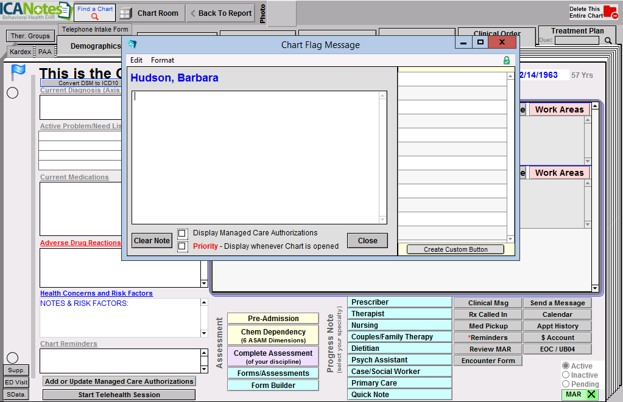The height and width of the screenshot is (402, 623).
Task: Click the red Delete Entire Chart folder icon
Action: (x=610, y=12)
